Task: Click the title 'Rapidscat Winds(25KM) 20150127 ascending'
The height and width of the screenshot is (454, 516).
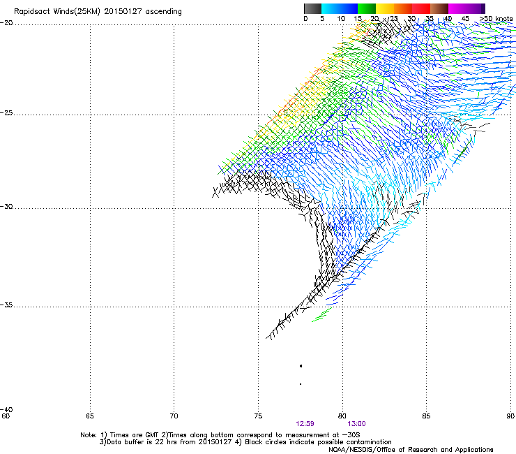Action: point(98,12)
